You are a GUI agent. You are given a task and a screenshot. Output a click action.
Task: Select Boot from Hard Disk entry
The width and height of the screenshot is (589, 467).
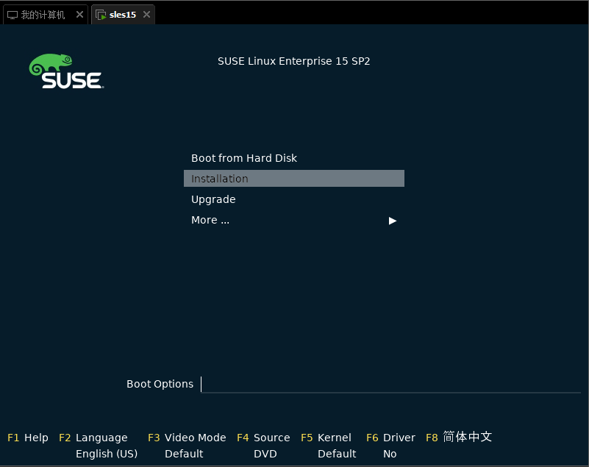pos(293,158)
